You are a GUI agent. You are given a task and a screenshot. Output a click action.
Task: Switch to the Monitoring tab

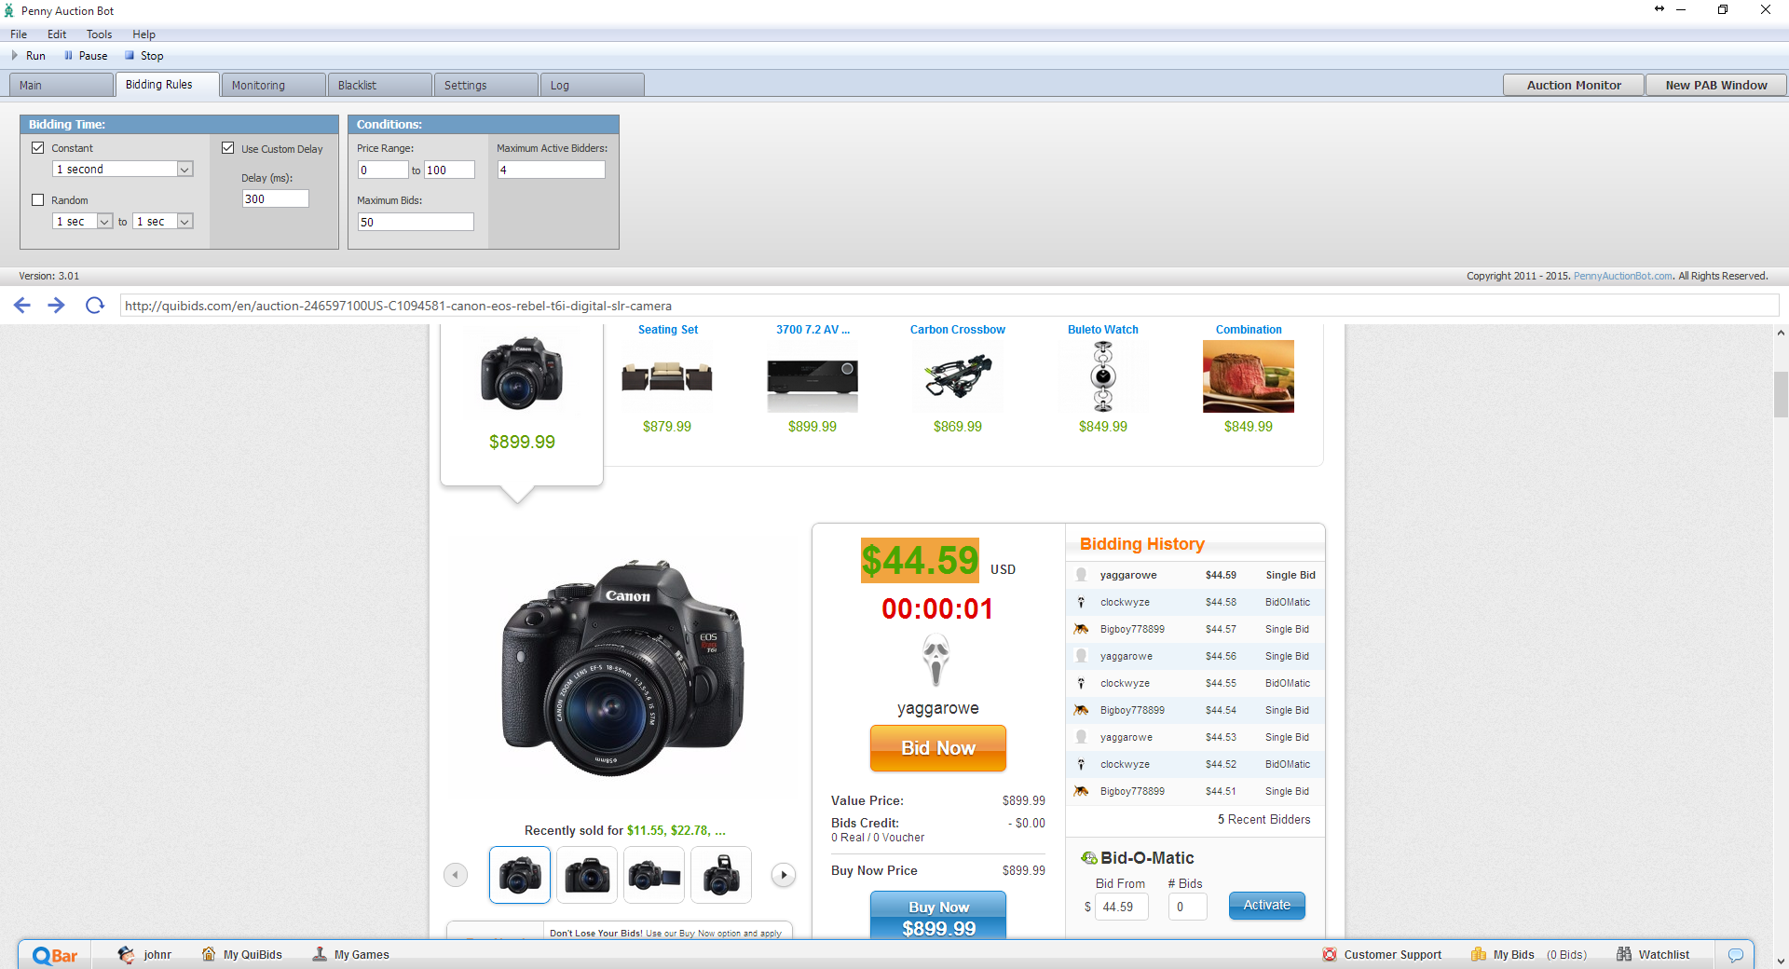pos(274,85)
